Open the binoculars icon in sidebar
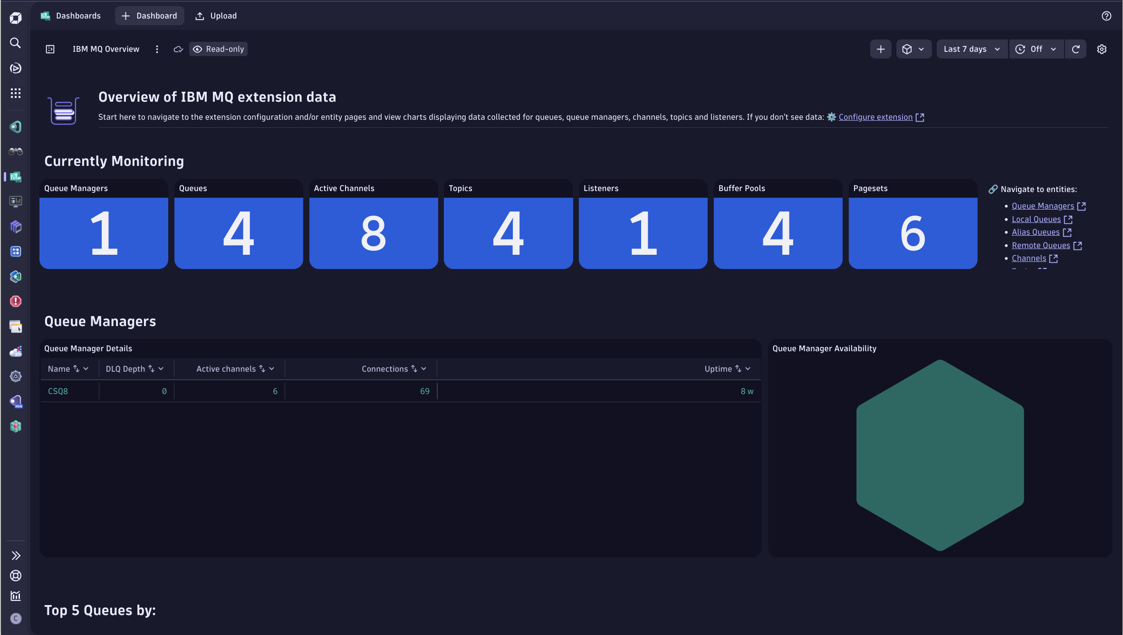 pos(16,152)
